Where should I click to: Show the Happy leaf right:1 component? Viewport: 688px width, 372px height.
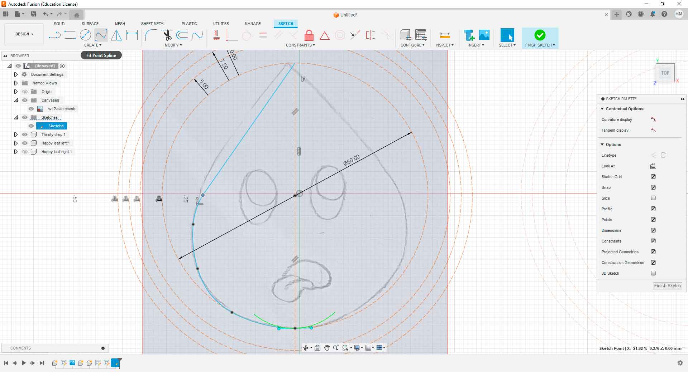[25, 152]
